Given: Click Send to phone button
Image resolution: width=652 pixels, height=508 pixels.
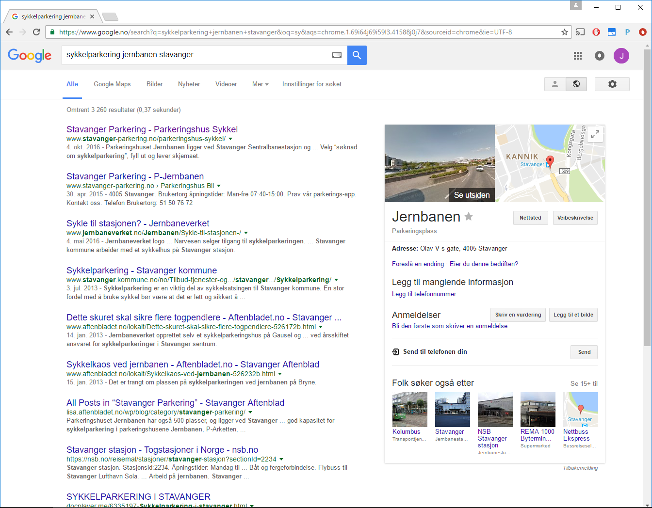Looking at the screenshot, I should click(x=584, y=352).
